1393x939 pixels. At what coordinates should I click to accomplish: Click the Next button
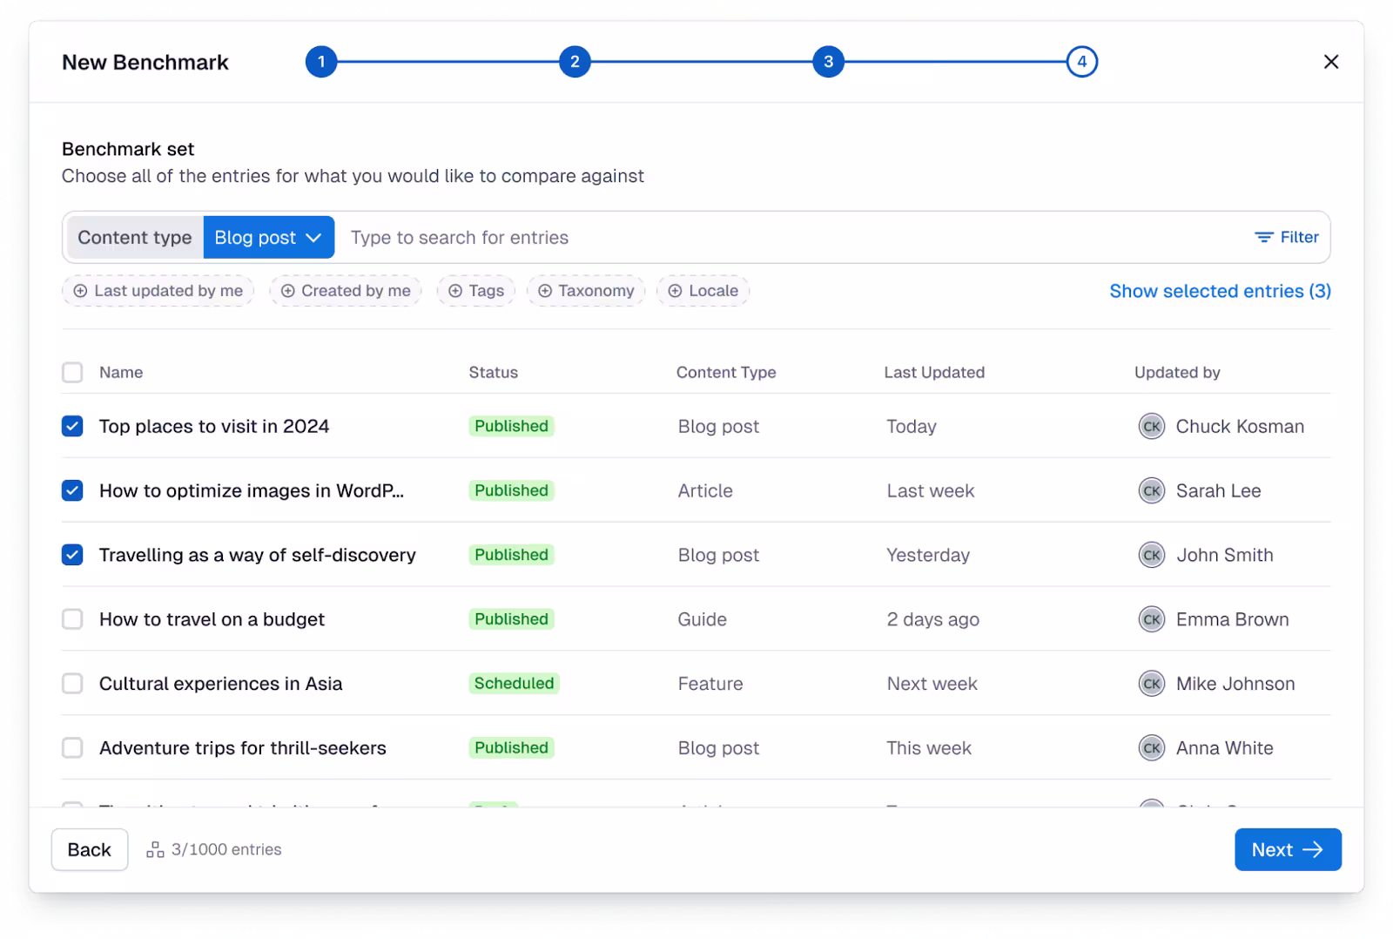click(1288, 849)
